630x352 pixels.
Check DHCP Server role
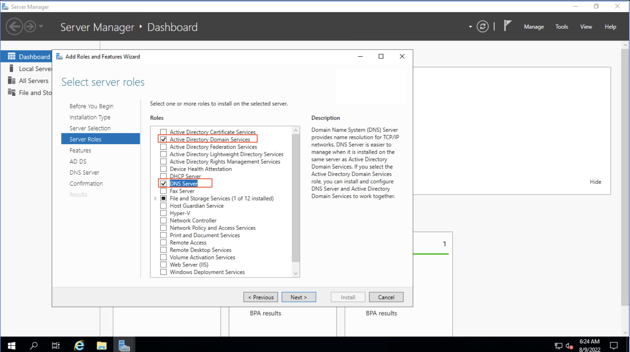(163, 176)
